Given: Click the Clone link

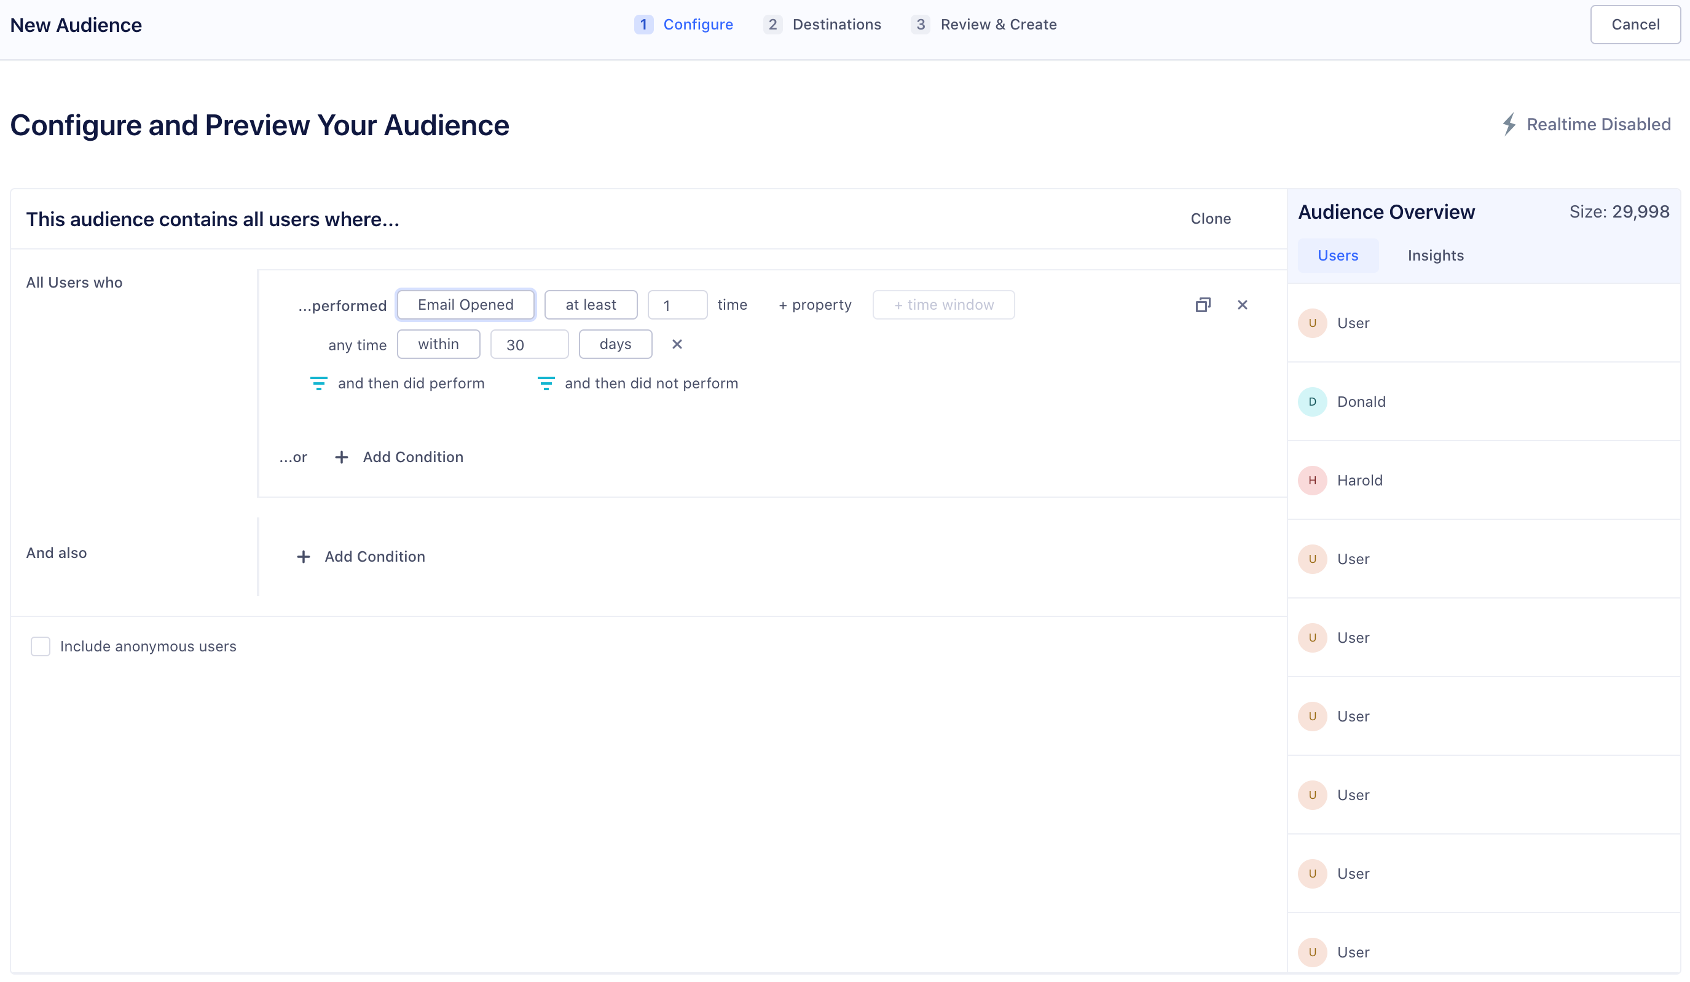Looking at the screenshot, I should (1210, 218).
